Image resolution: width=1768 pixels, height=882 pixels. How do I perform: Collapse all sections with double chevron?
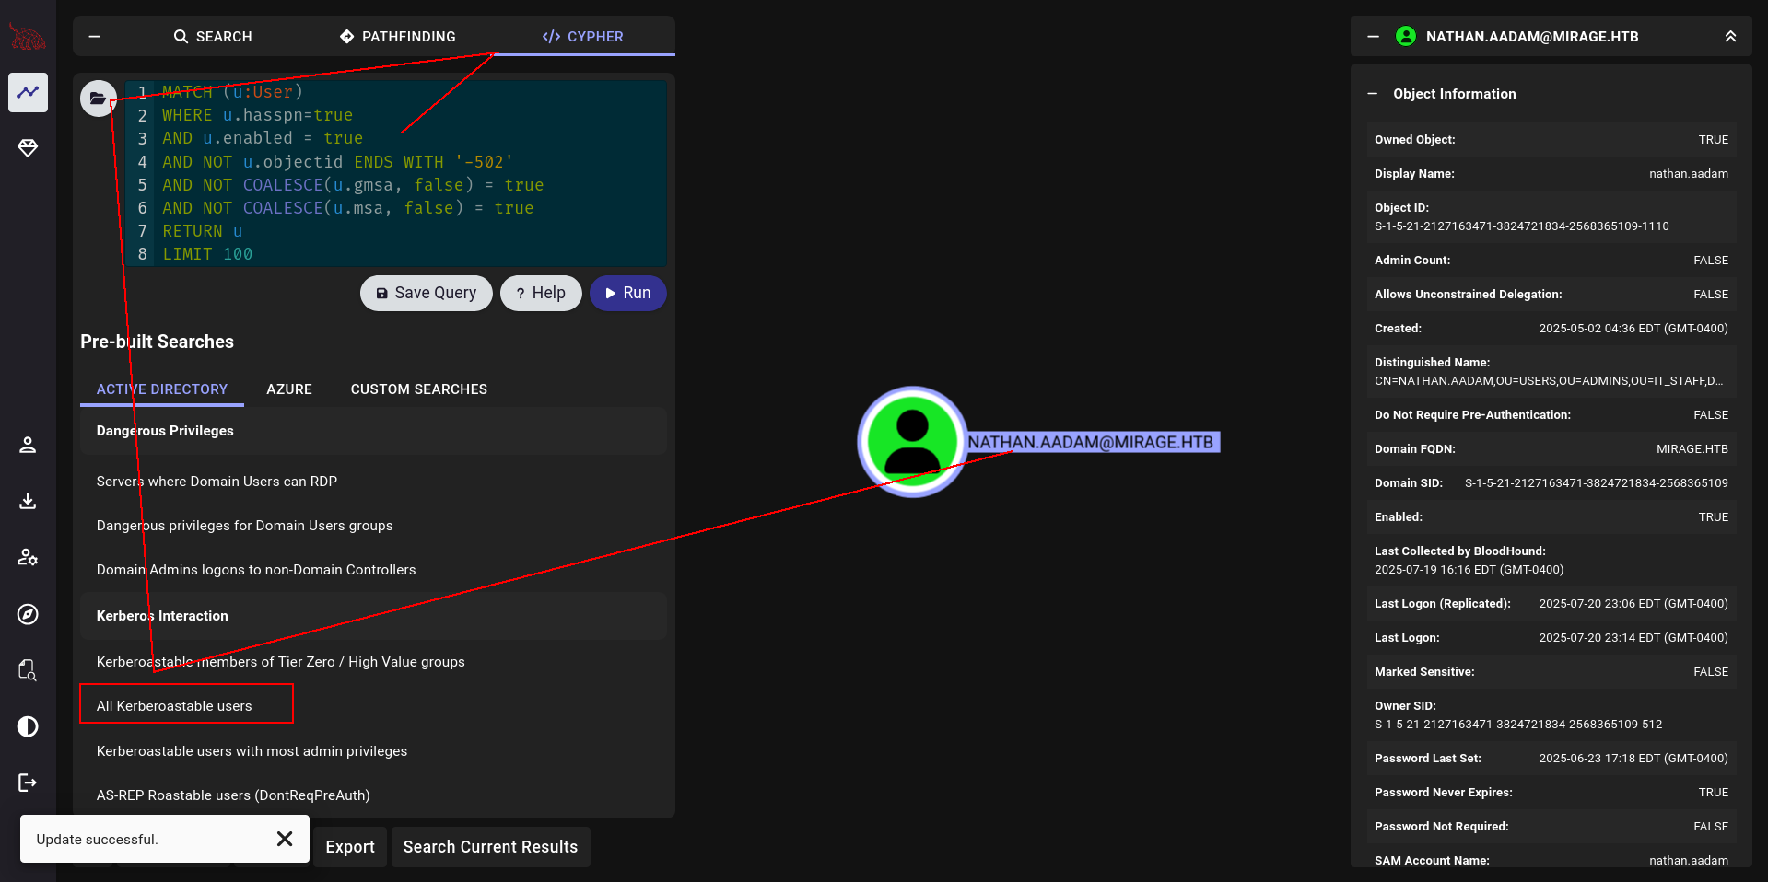1730,37
